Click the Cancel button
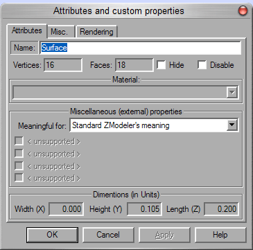Viewport: 253px width, 250px height. pyautogui.click(x=108, y=235)
